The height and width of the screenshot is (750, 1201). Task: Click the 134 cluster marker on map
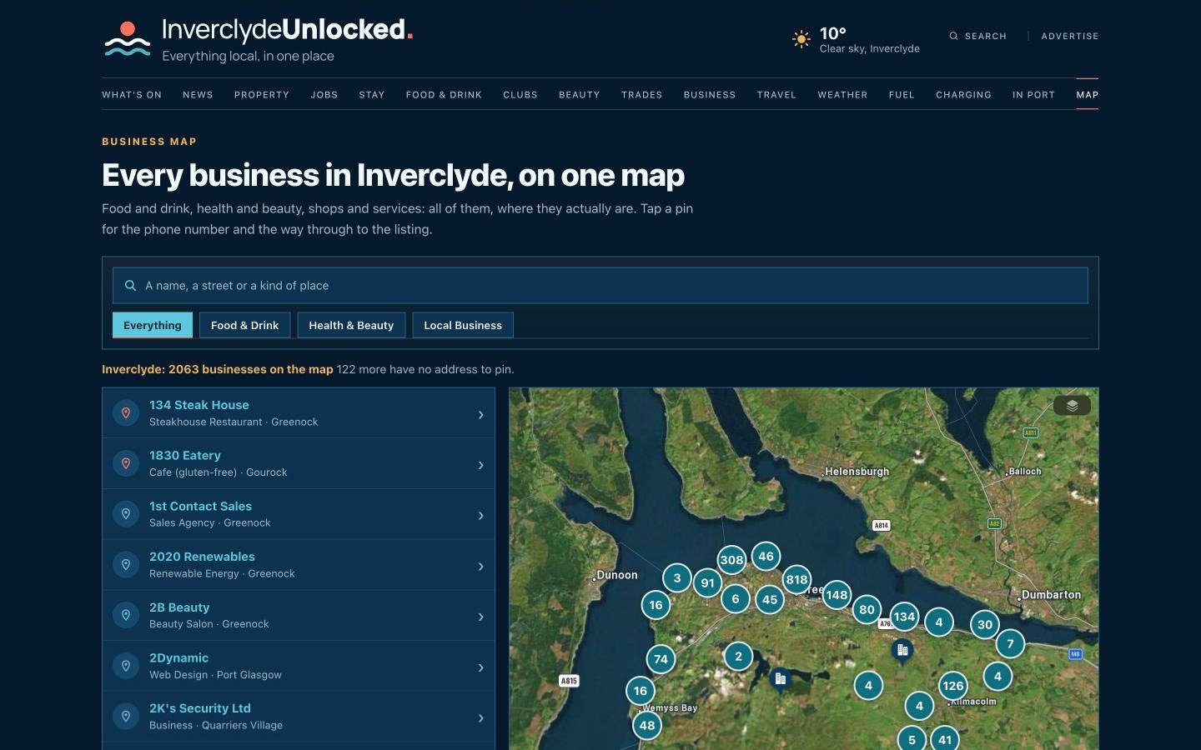point(904,617)
